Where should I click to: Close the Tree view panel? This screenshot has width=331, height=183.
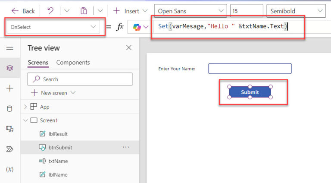pyautogui.click(x=129, y=47)
